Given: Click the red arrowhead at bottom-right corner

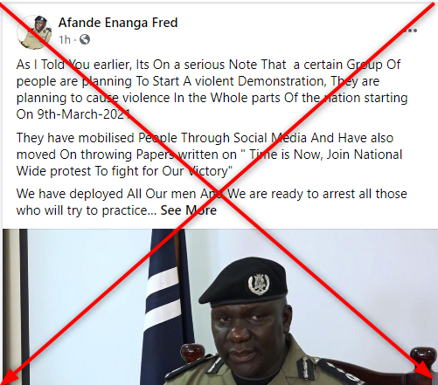Looking at the screenshot, I should [426, 373].
